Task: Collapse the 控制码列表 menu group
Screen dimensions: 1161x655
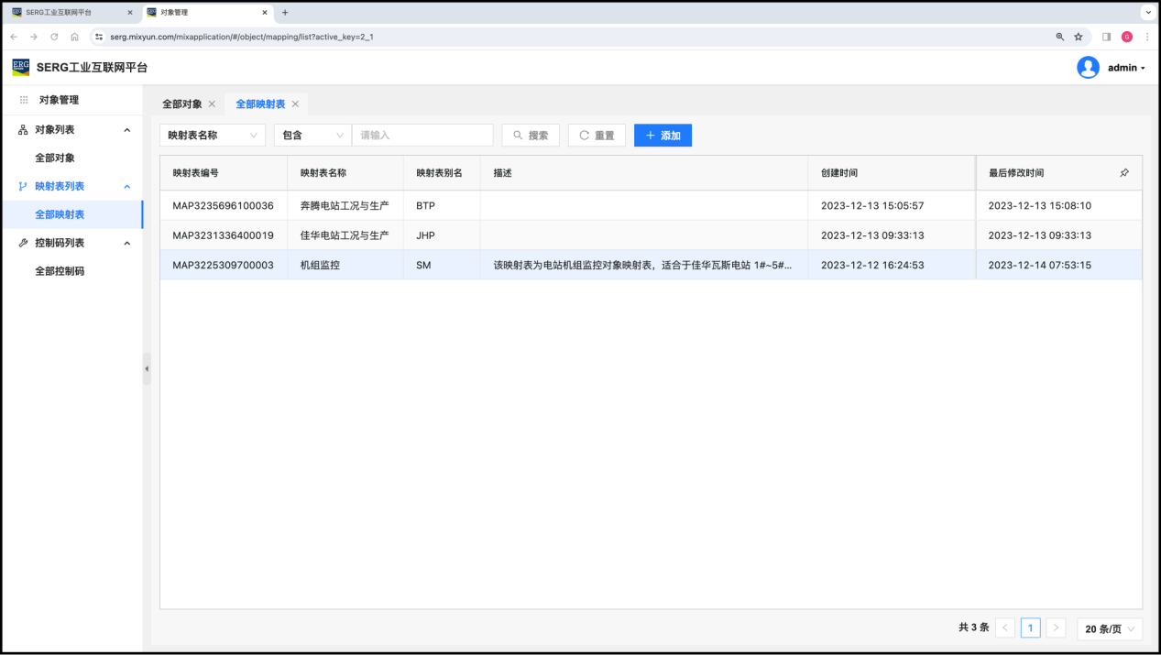Action: tap(126, 243)
